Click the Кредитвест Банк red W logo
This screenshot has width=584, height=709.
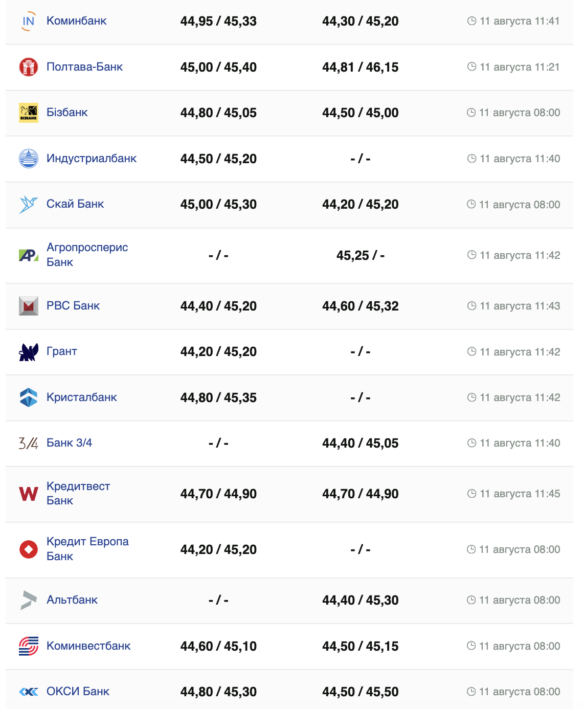coord(29,494)
